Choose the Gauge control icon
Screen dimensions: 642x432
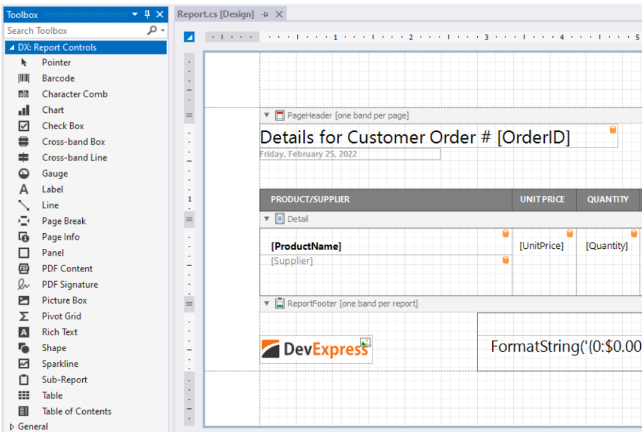[x=24, y=174]
